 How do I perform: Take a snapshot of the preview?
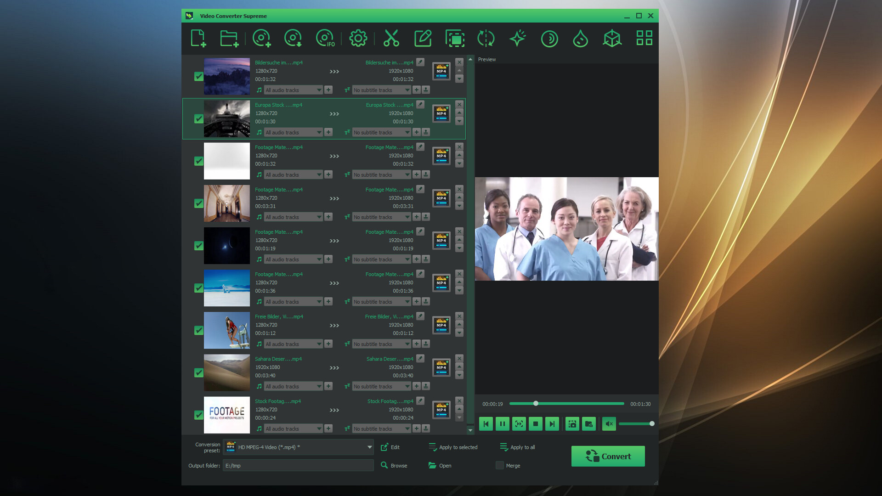pos(572,423)
